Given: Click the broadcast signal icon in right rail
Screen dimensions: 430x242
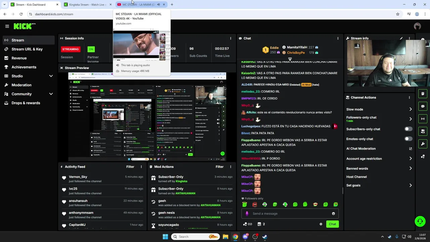Looking at the screenshot, I should pyautogui.click(x=423, y=119).
